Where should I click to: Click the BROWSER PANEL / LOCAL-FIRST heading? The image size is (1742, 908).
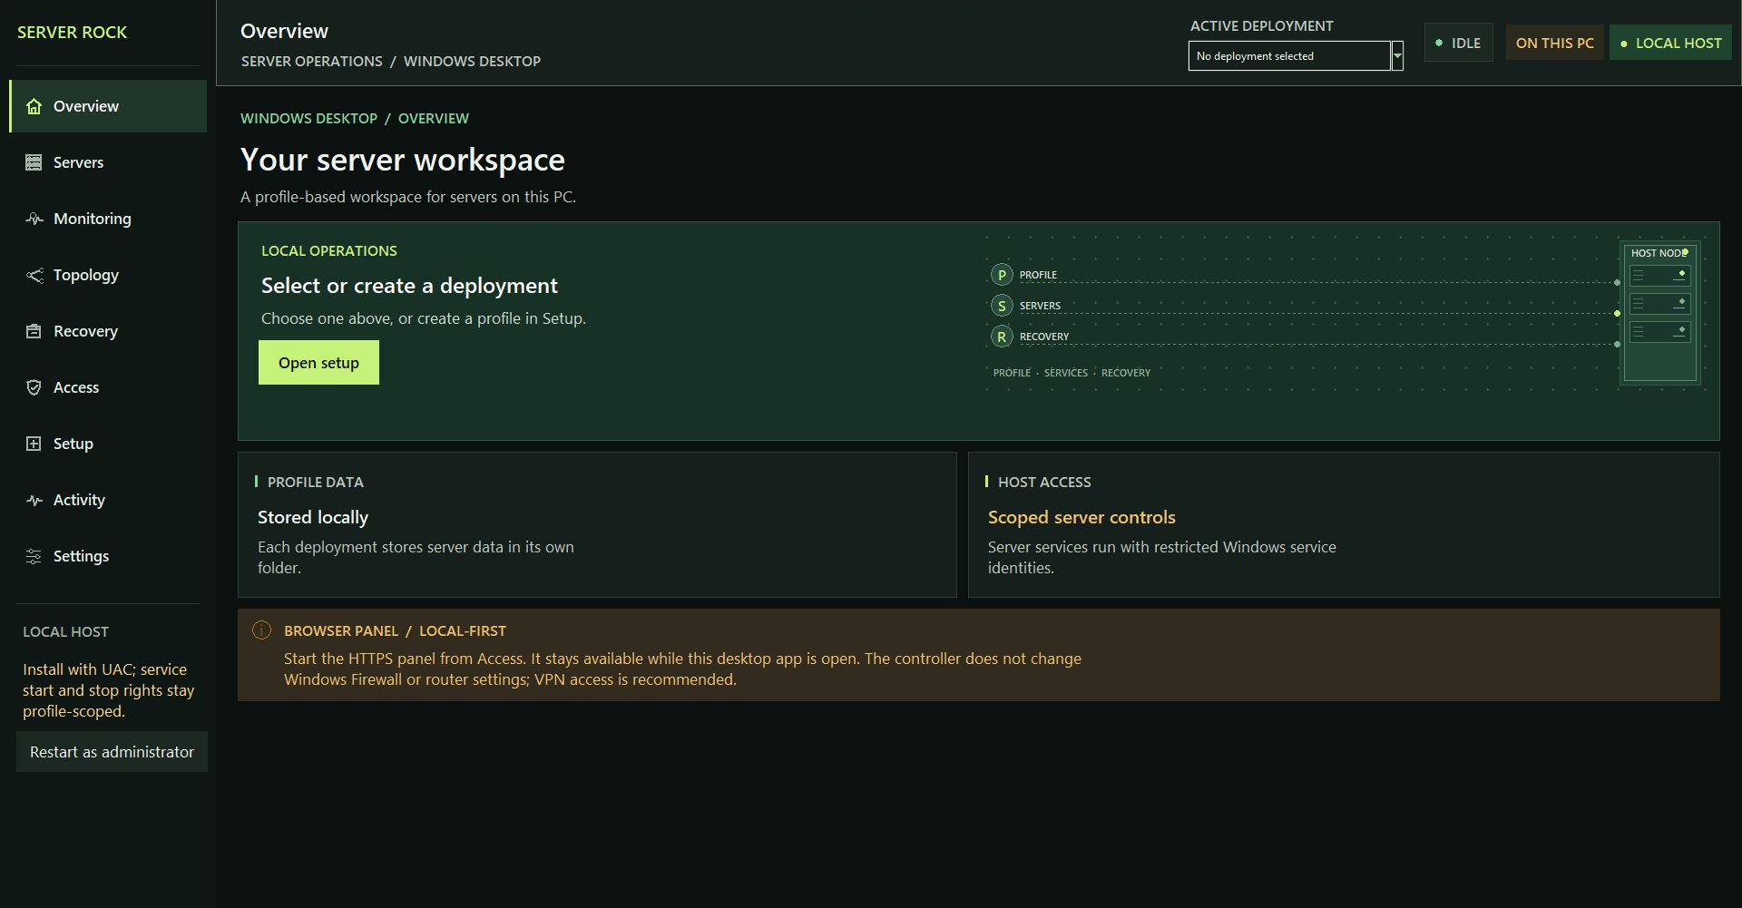[x=395, y=630]
